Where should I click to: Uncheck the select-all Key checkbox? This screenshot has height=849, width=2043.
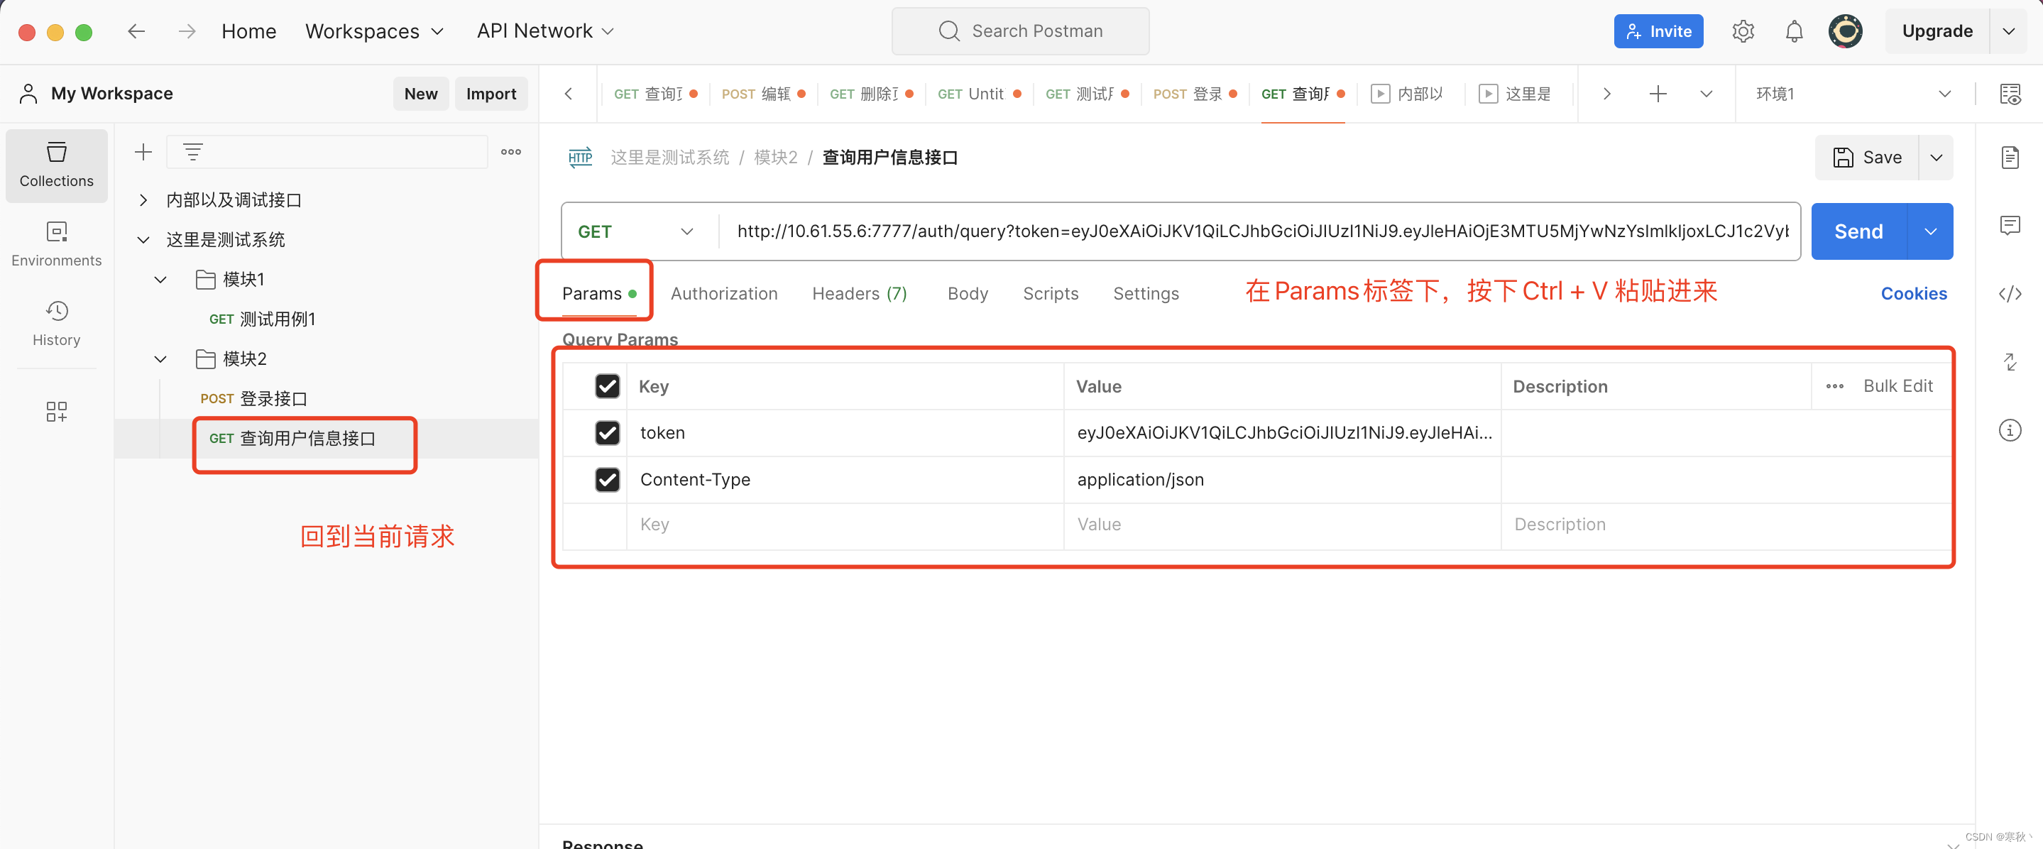(607, 385)
